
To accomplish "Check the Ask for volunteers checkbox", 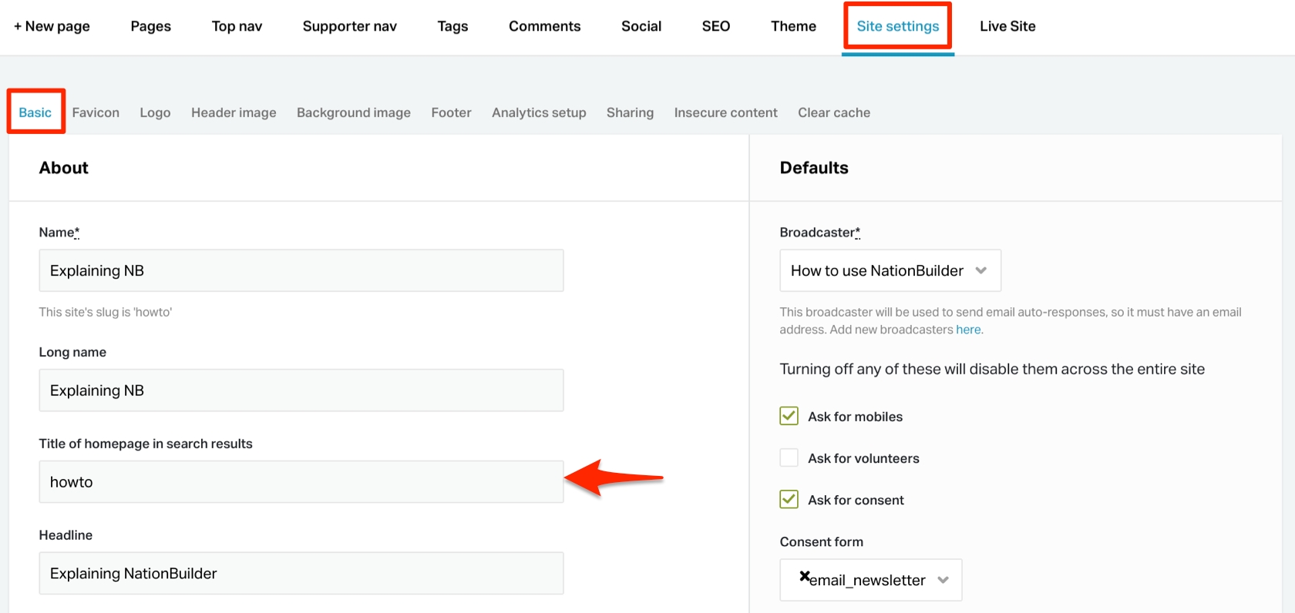I will click(789, 458).
